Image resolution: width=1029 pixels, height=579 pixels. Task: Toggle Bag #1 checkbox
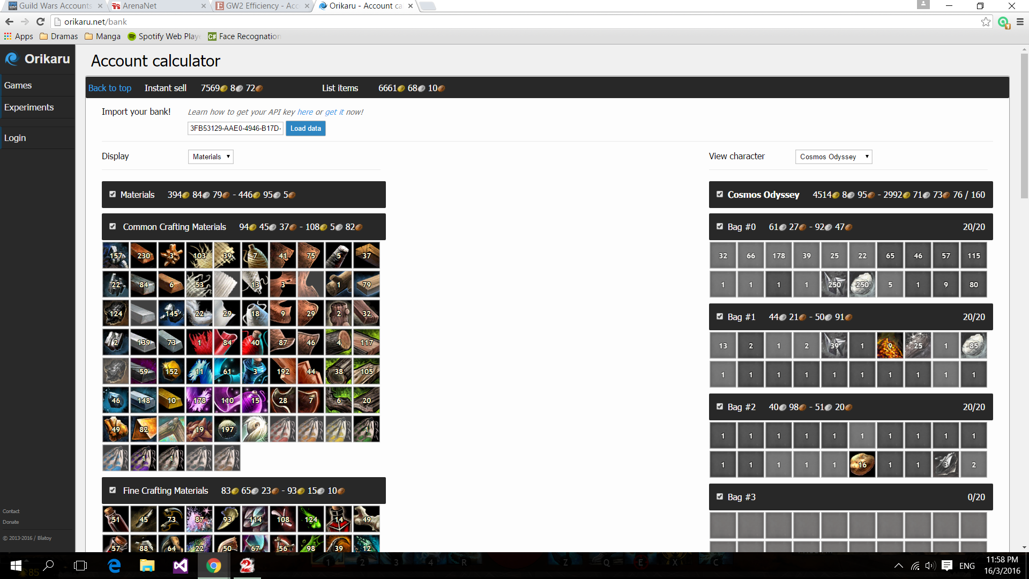[x=720, y=316]
